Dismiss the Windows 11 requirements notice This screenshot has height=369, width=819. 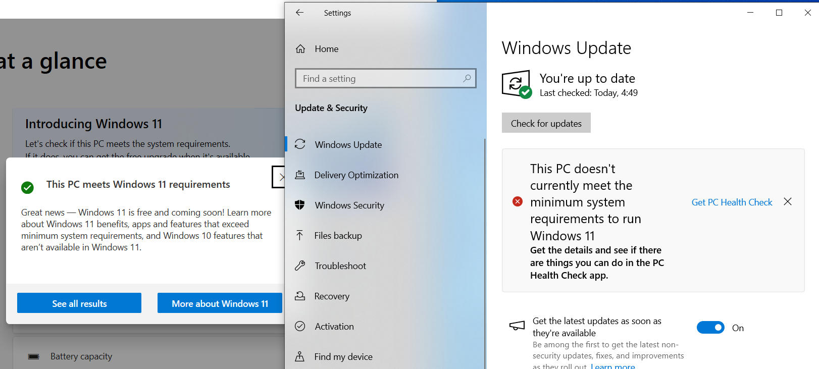[788, 202]
